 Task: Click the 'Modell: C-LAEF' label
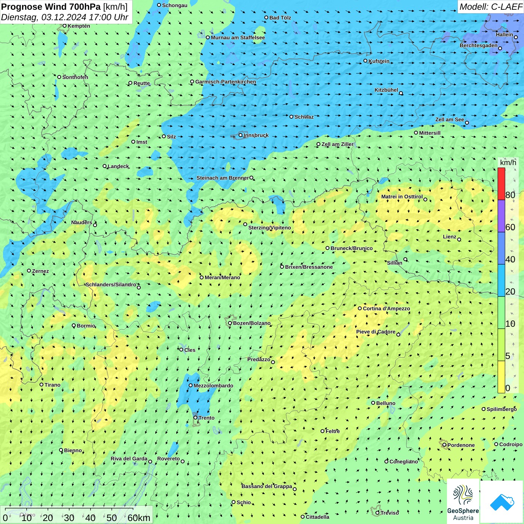491,7
